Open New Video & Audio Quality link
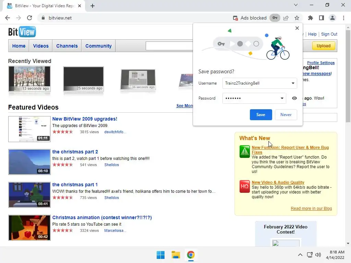This screenshot has height=263, width=351. pyautogui.click(x=278, y=183)
